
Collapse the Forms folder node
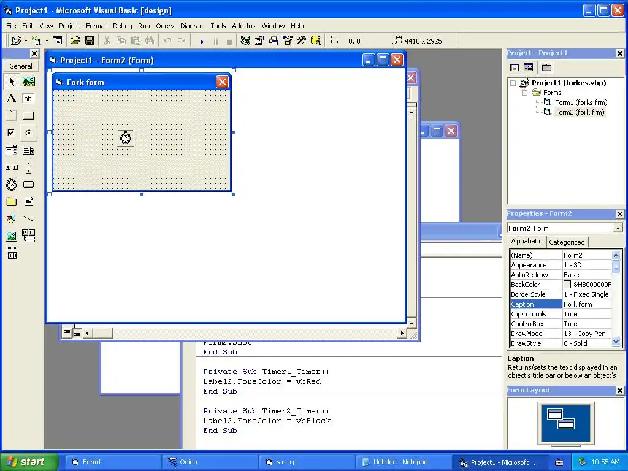point(525,93)
